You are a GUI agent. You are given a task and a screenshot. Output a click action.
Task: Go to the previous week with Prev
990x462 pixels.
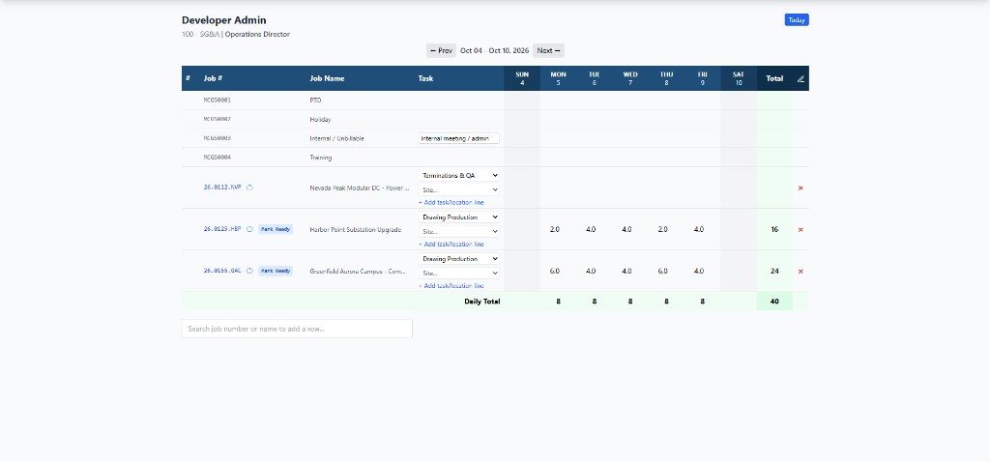point(441,50)
